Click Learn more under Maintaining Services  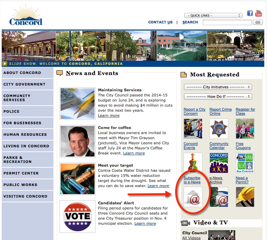(109, 115)
